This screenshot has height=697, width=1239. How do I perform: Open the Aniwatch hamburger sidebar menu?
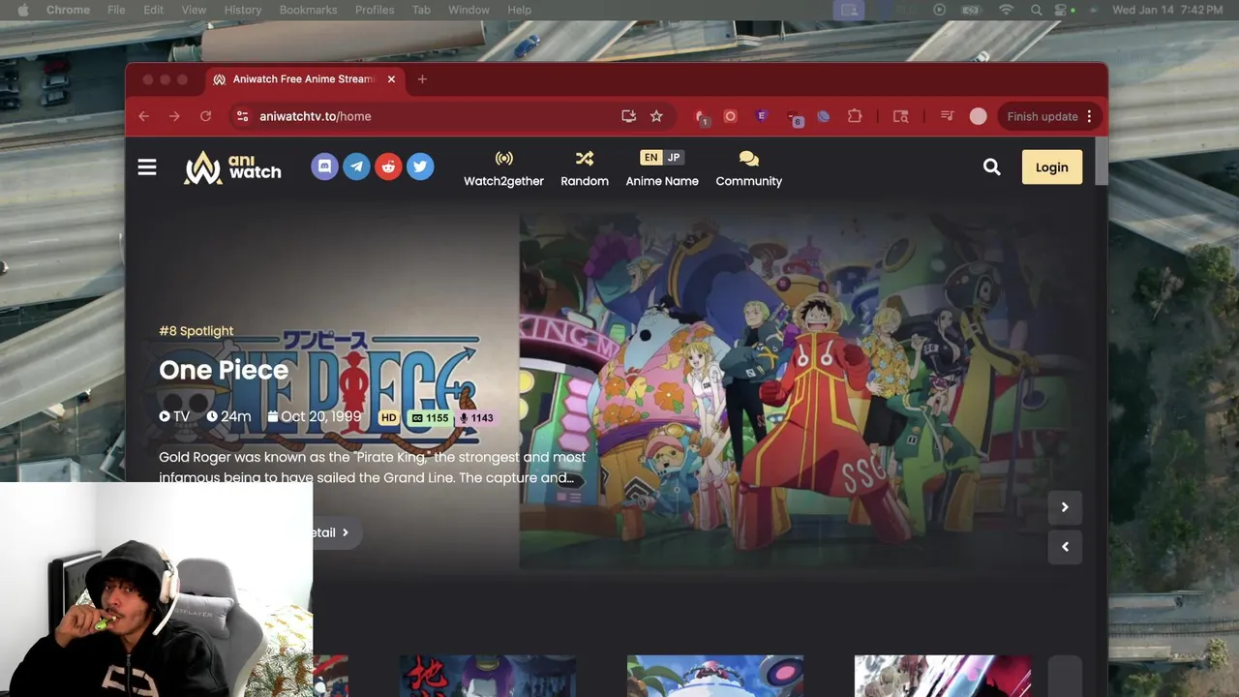[147, 167]
